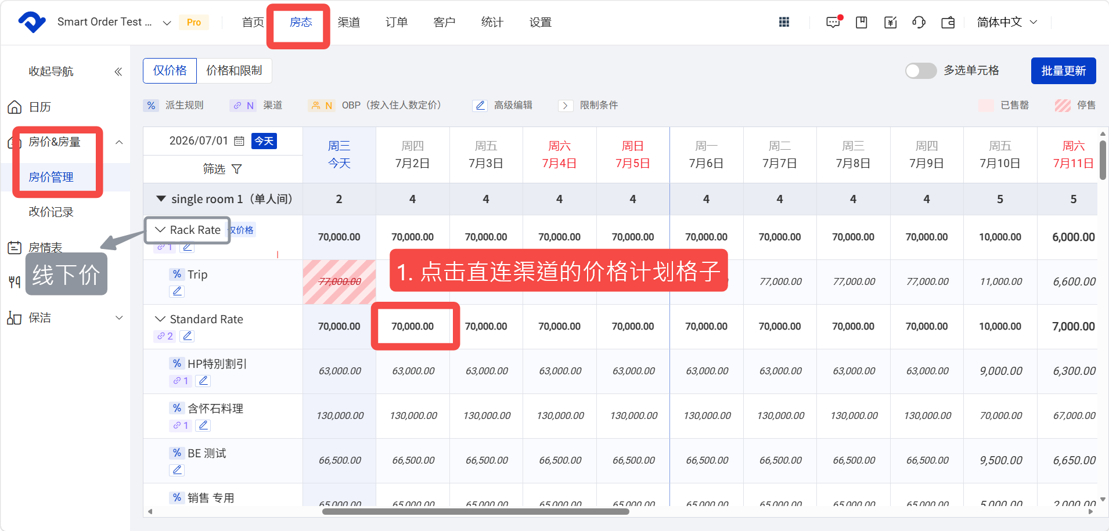The height and width of the screenshot is (531, 1109).
Task: Open 房价管理 in the sidebar
Action: coord(51,177)
